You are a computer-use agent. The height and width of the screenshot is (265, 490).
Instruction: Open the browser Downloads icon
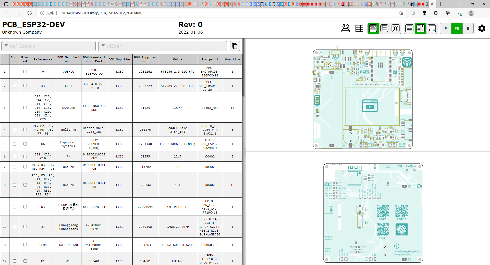point(460,13)
